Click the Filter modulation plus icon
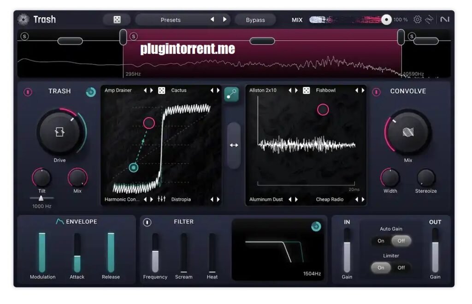Viewport: 472px width, 304px height. pos(316,226)
